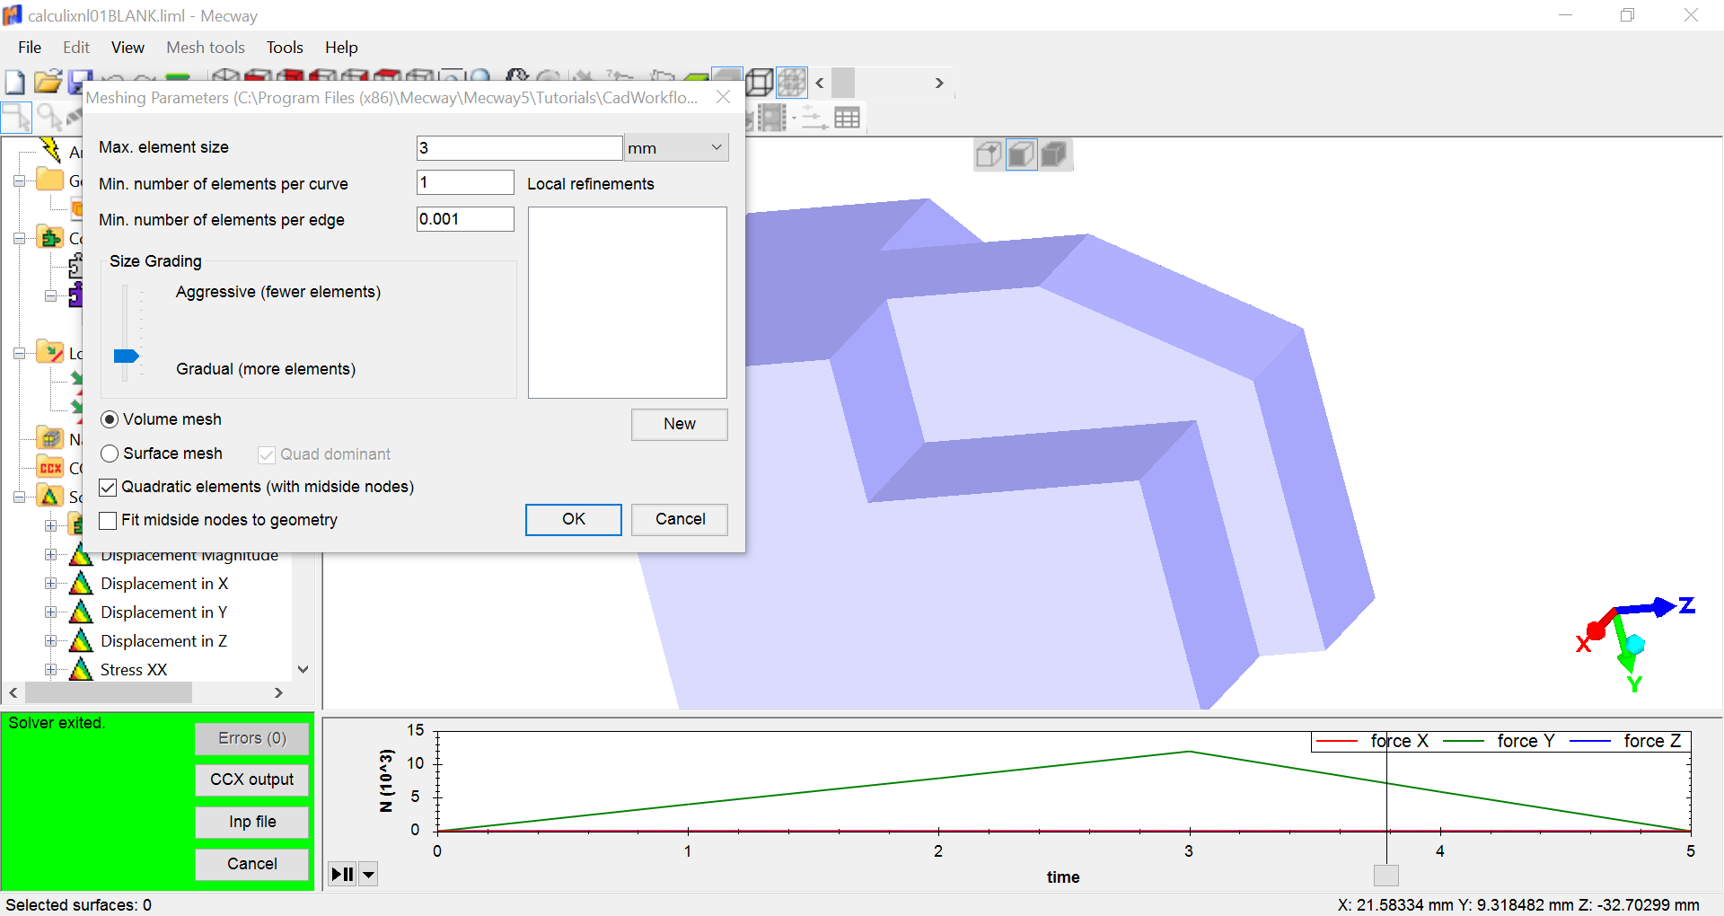Click the Loads folder icon in tree
Image resolution: width=1724 pixels, height=916 pixels.
(50, 352)
